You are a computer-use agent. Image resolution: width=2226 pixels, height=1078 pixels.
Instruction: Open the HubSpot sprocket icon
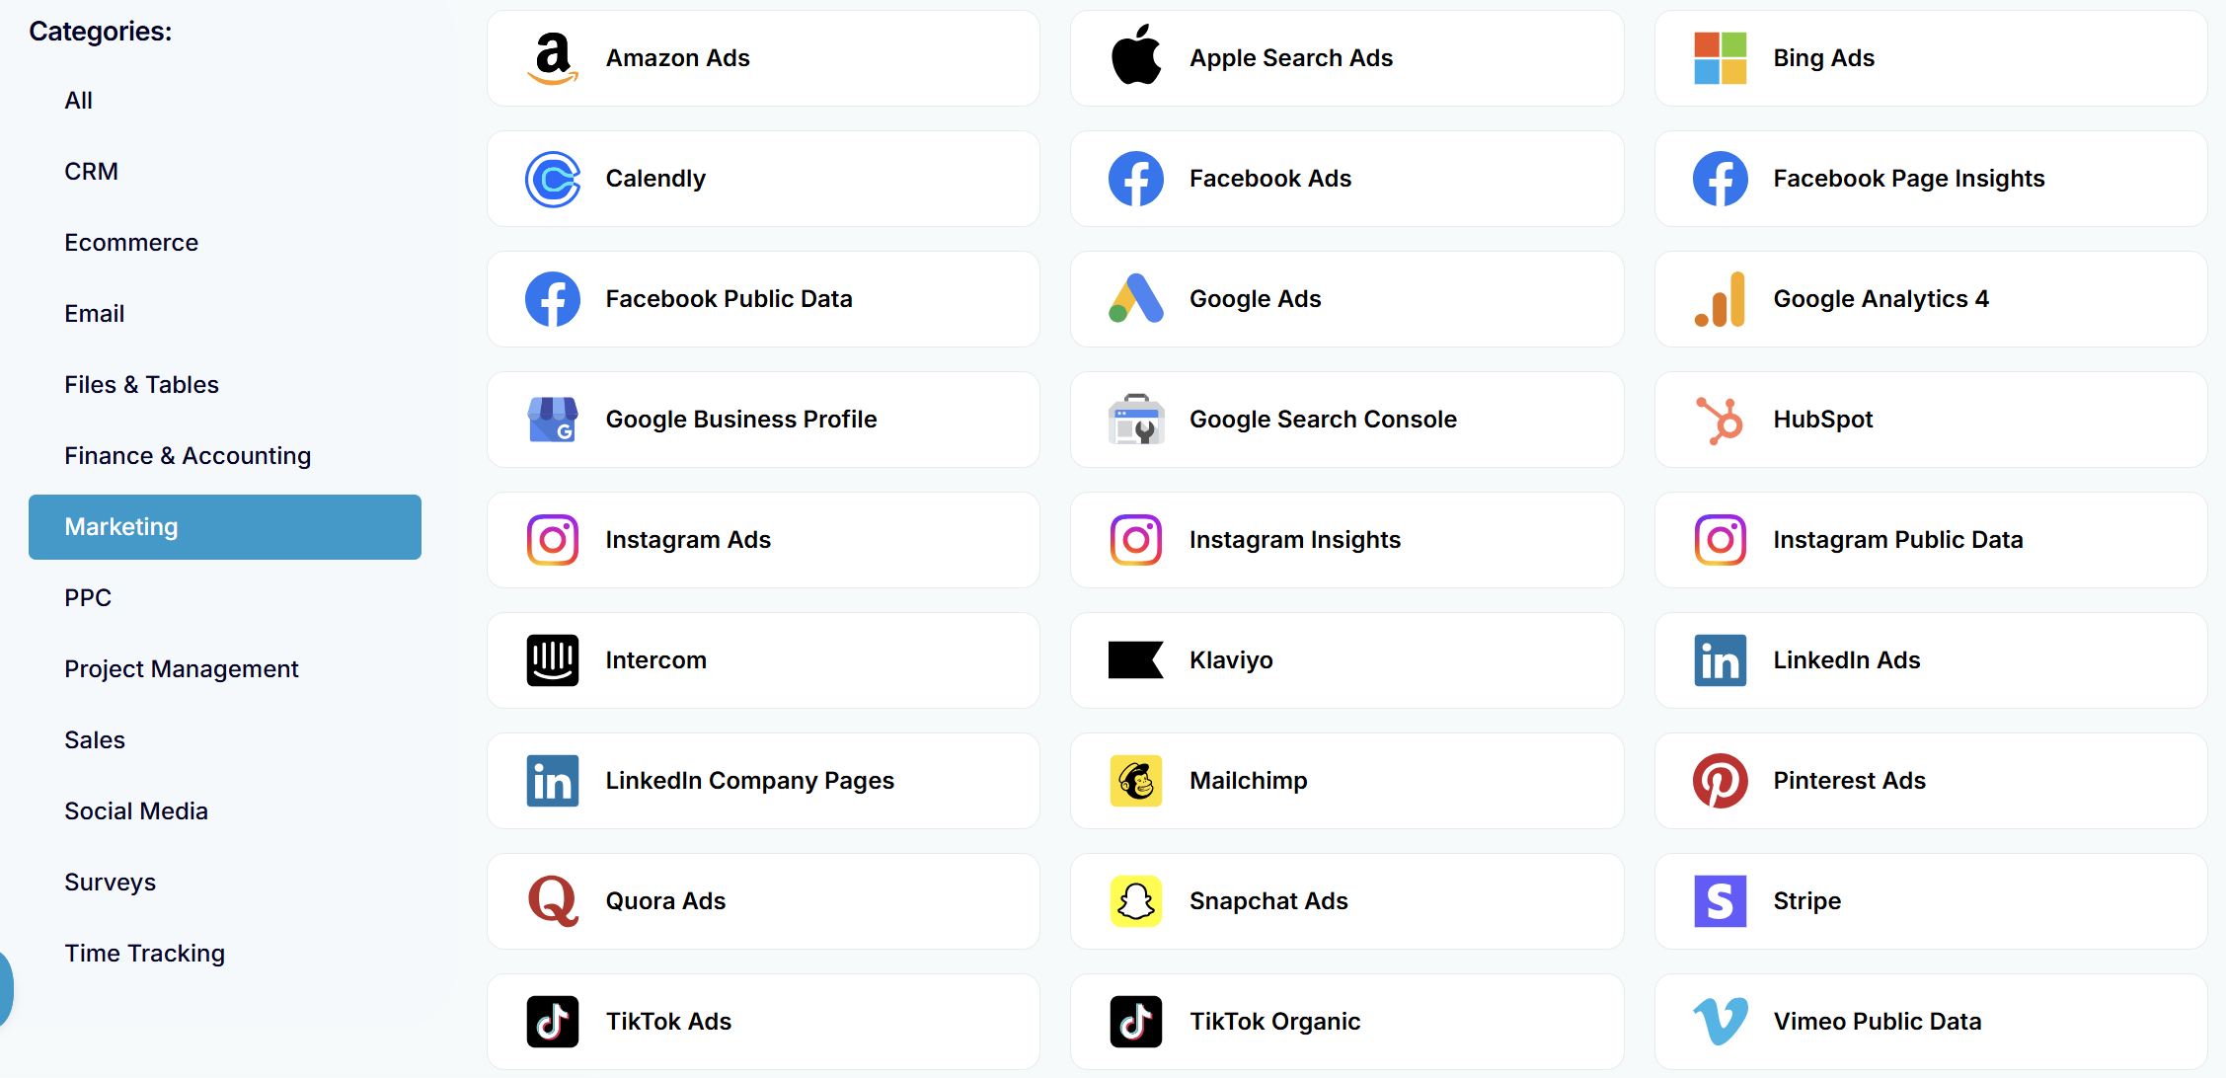point(1720,420)
